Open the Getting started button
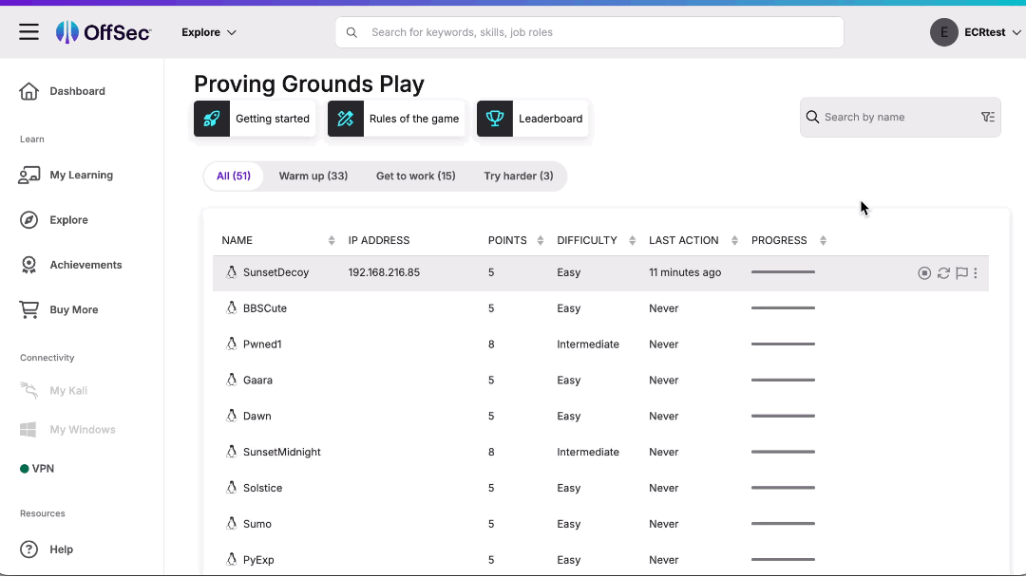 click(255, 119)
